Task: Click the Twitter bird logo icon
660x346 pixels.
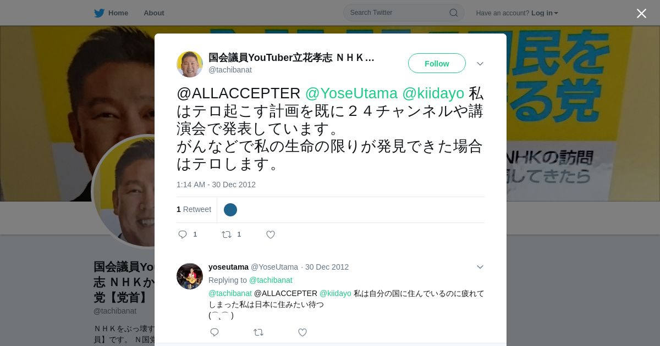Action: pos(99,13)
